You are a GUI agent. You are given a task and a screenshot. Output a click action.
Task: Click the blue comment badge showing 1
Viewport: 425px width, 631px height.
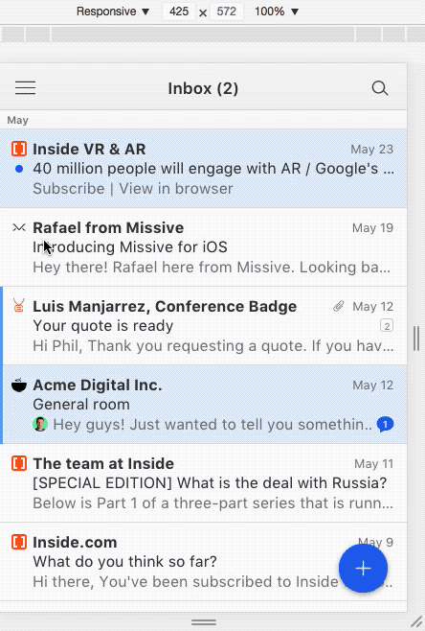[x=385, y=424]
